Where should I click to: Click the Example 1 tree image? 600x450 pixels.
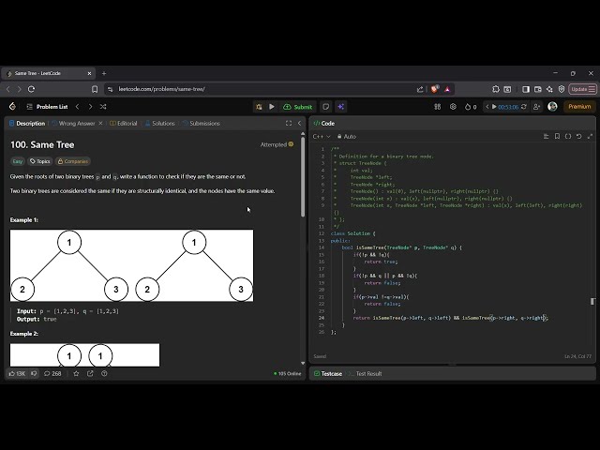pyautogui.click(x=131, y=265)
